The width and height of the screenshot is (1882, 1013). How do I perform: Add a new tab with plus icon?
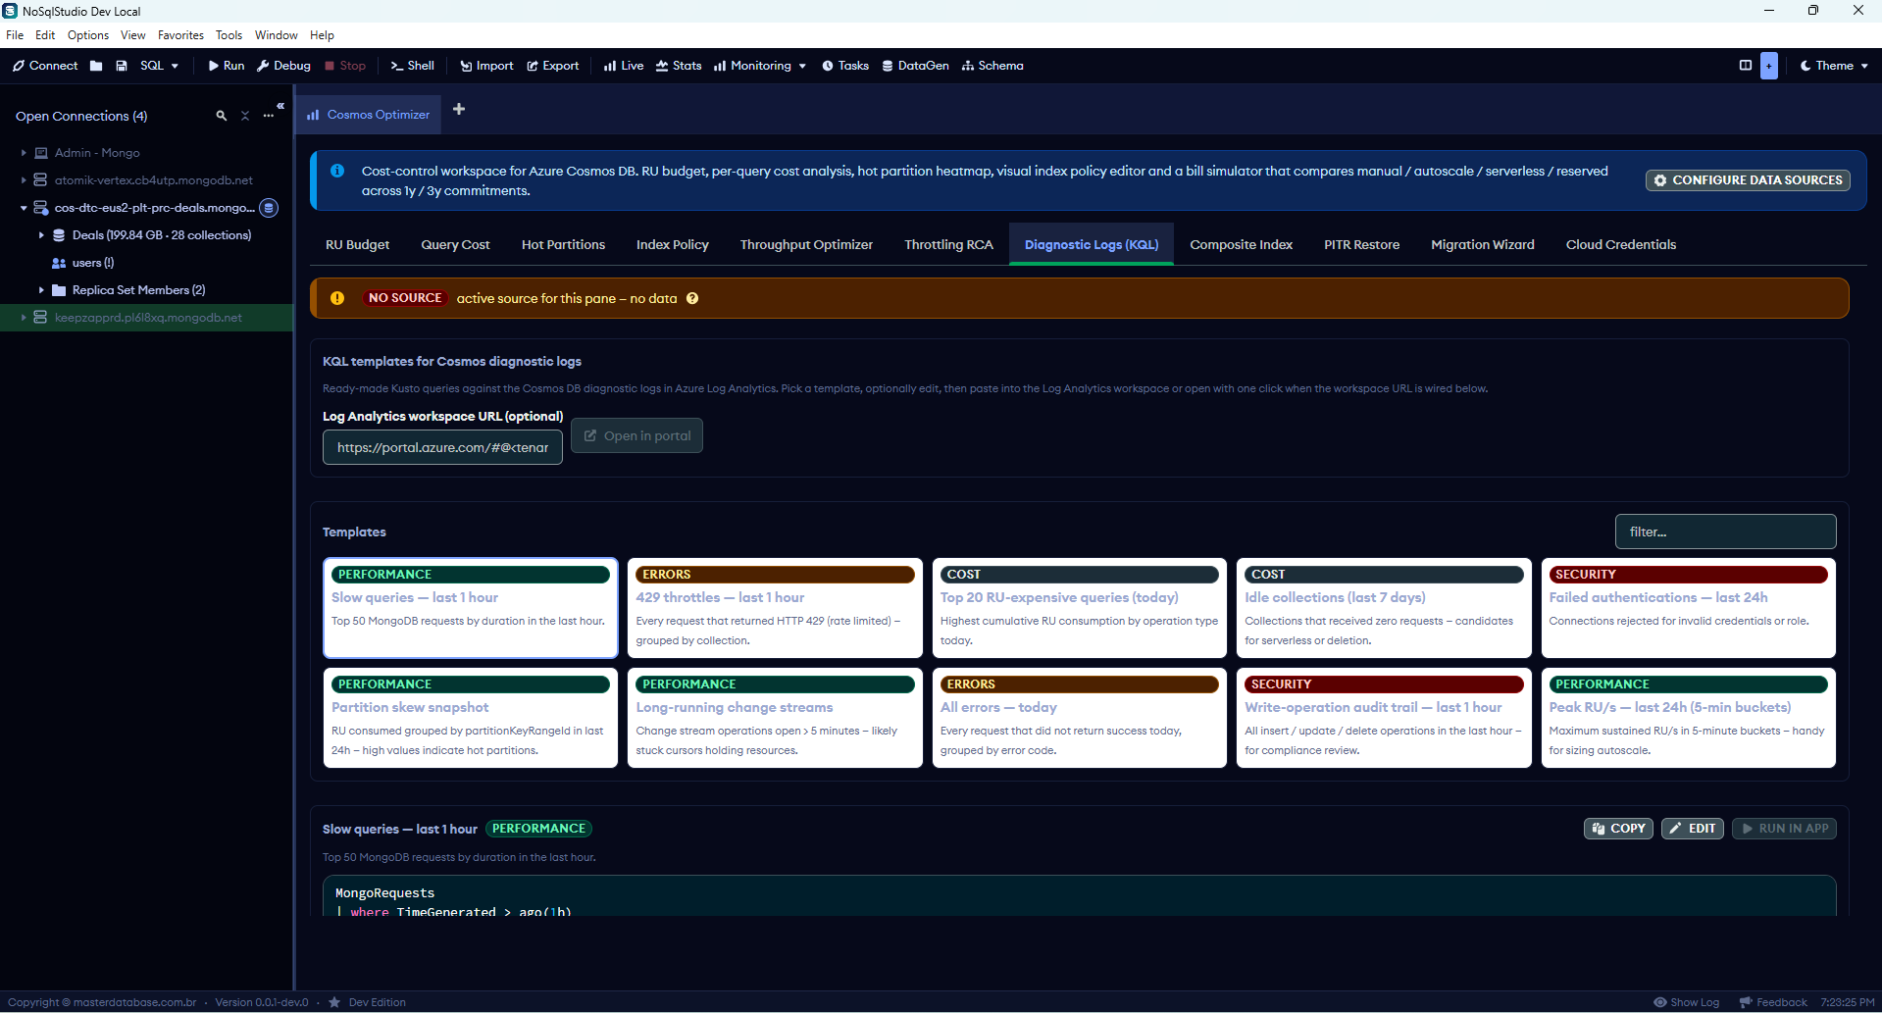coord(459,109)
